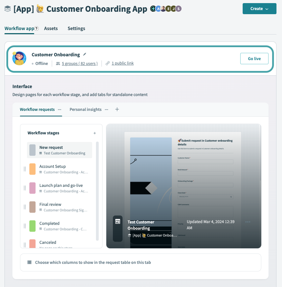
Task: Click the lightning bolt avatar badge in header
Action: 153,9
